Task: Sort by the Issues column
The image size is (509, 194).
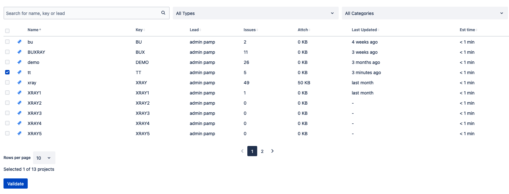Action: (251, 30)
